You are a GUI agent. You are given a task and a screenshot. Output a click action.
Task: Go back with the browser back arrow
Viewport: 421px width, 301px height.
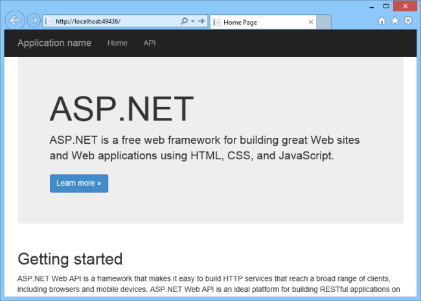(15, 20)
